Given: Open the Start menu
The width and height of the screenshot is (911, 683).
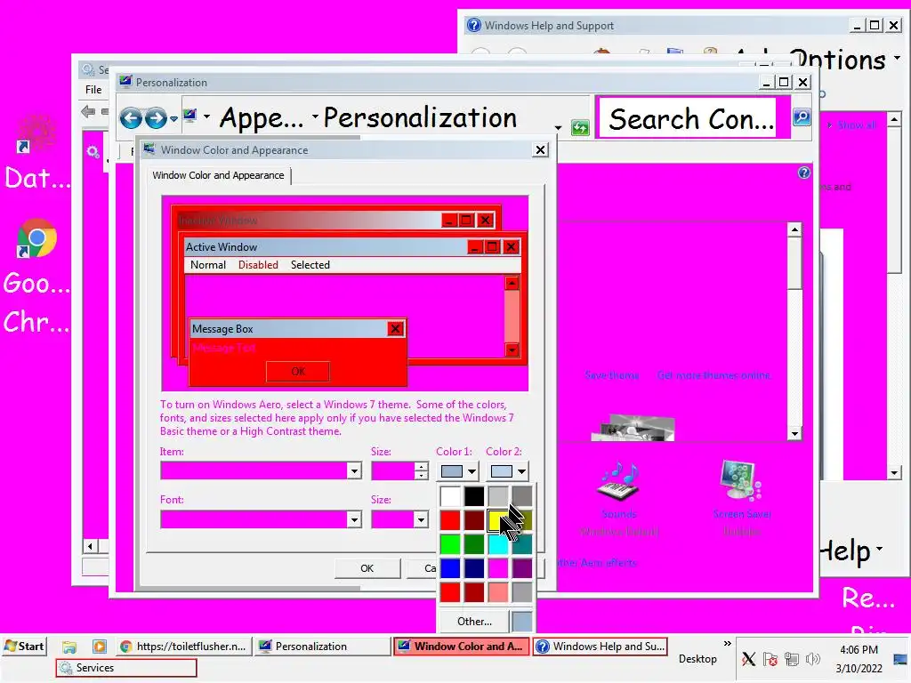Looking at the screenshot, I should tap(24, 647).
